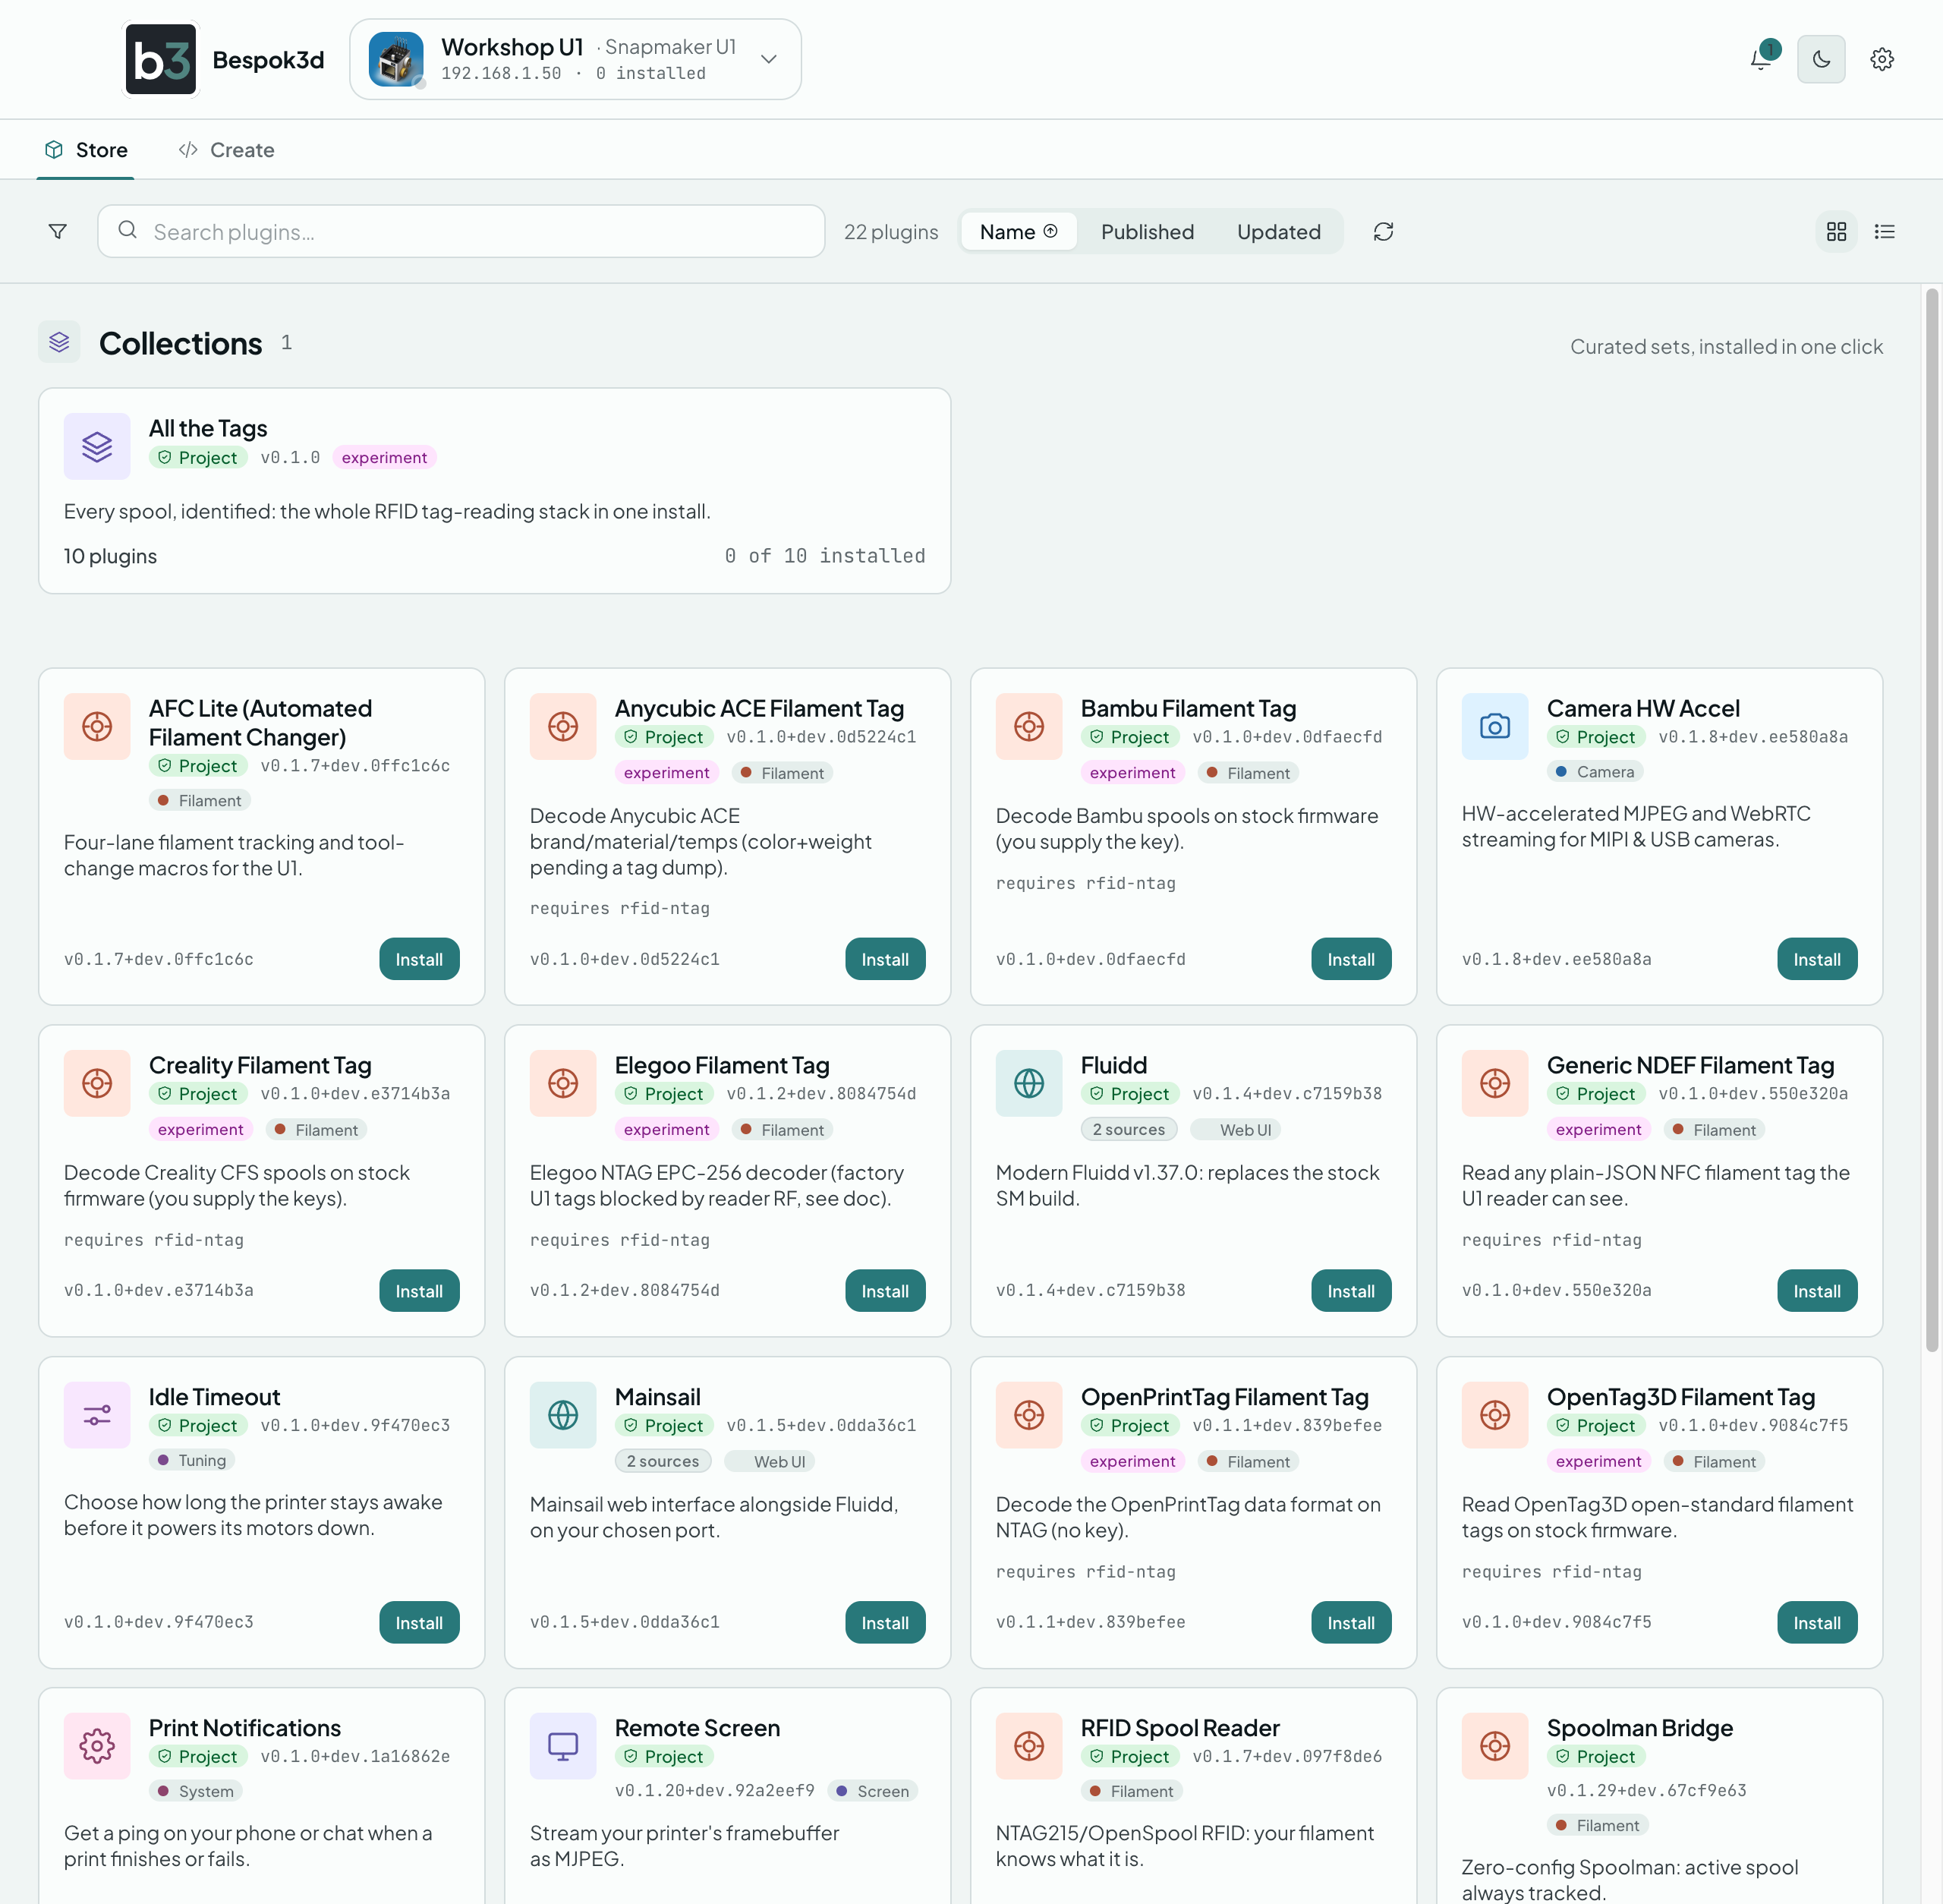
Task: Open the All the Tags collection title
Action: tap(208, 428)
